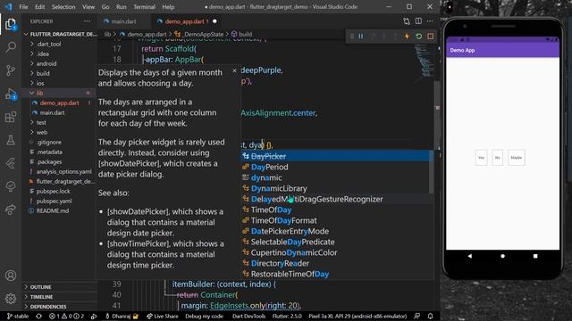
Task: Expand the TIMELINE section
Action: (x=41, y=297)
